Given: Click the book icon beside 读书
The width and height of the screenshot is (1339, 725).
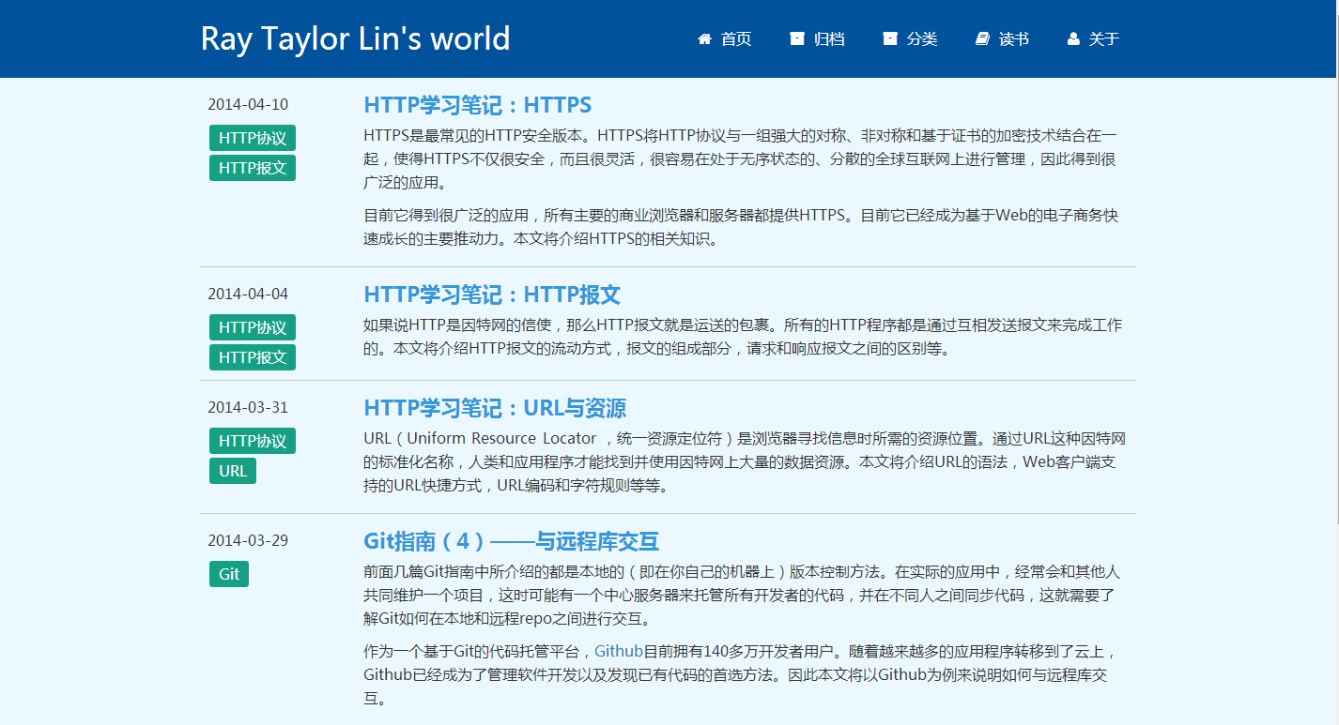Looking at the screenshot, I should point(980,38).
